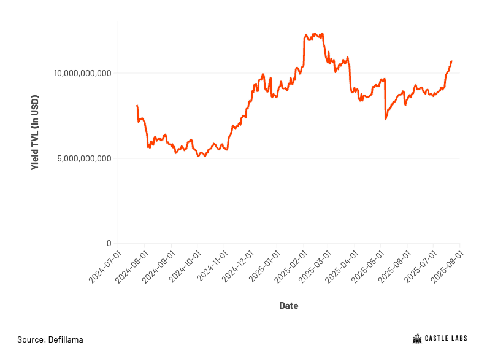The width and height of the screenshot is (487, 353).
Task: Click the Source: Defillama attribution text
Action: coord(50,339)
